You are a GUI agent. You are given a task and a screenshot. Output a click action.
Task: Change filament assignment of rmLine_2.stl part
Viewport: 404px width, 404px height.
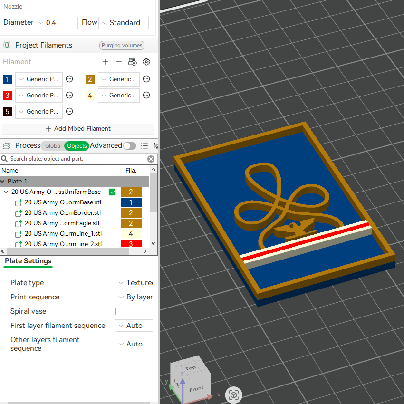point(131,243)
